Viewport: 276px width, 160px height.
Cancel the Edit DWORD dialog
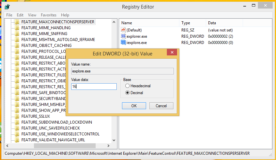tap(161, 106)
